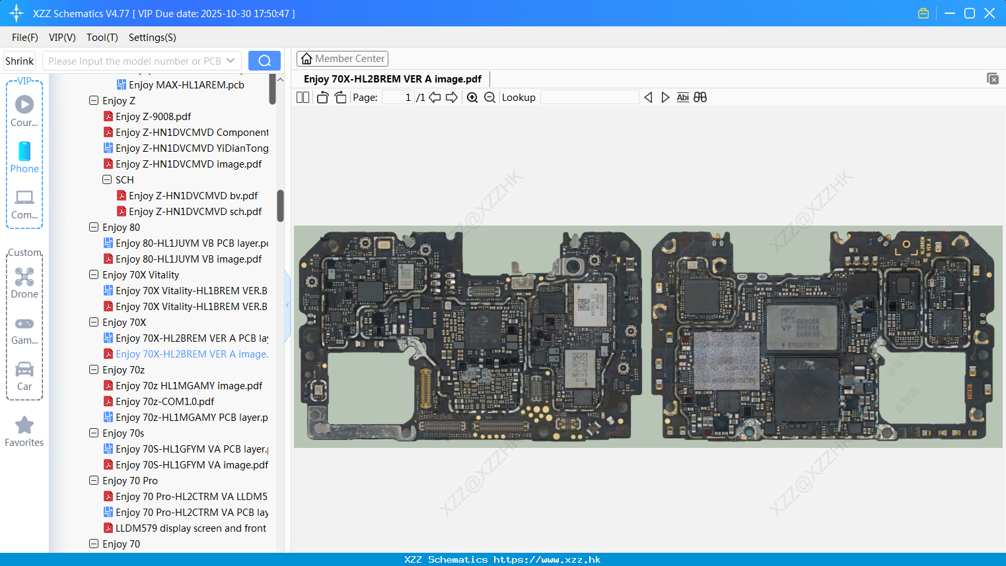Open the Game console category
This screenshot has width=1006, height=566.
click(24, 323)
